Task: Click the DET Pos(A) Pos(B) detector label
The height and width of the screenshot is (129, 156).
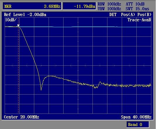Action: (x=130, y=15)
